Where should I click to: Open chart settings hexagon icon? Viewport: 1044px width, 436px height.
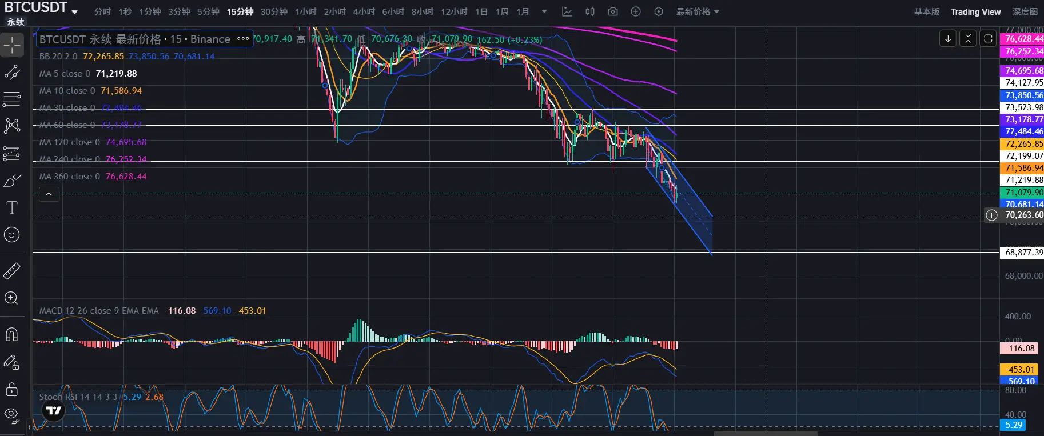(659, 11)
